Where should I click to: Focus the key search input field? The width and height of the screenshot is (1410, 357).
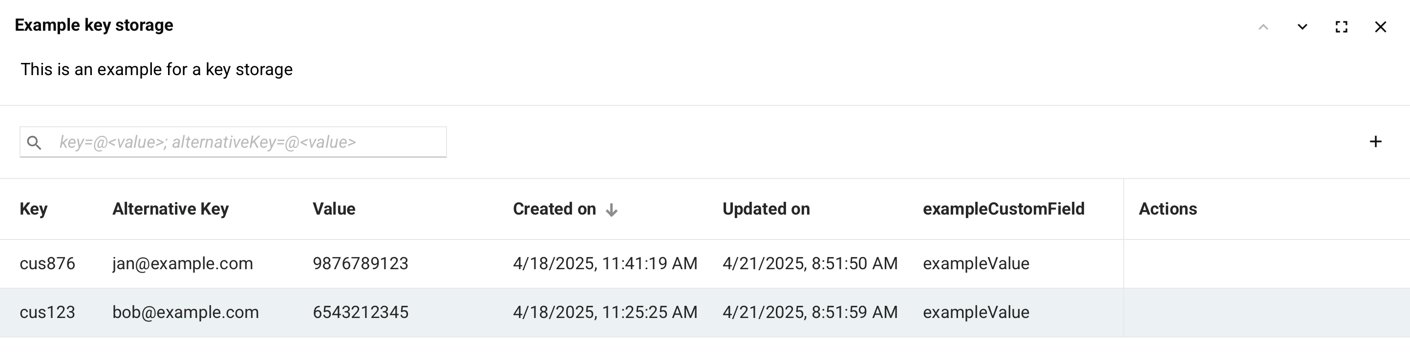[x=246, y=142]
